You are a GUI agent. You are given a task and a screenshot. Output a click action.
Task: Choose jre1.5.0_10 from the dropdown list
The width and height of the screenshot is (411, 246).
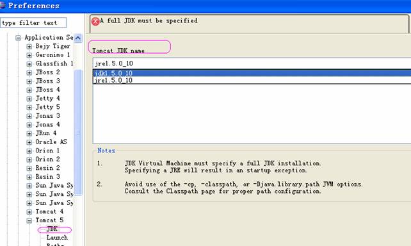[x=252, y=80]
